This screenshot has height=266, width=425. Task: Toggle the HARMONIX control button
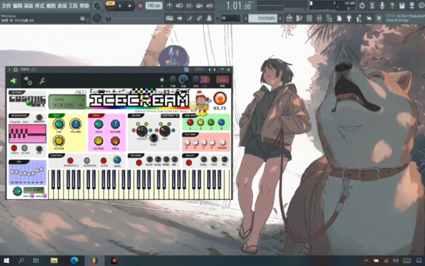click(87, 161)
